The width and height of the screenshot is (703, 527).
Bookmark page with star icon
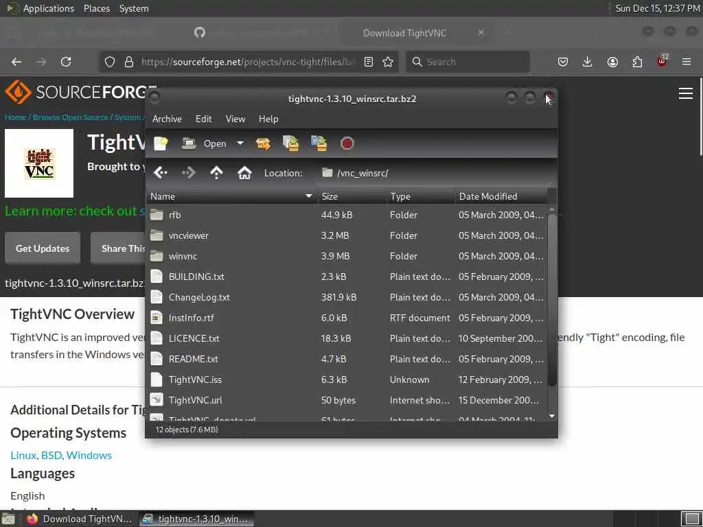[x=389, y=62]
